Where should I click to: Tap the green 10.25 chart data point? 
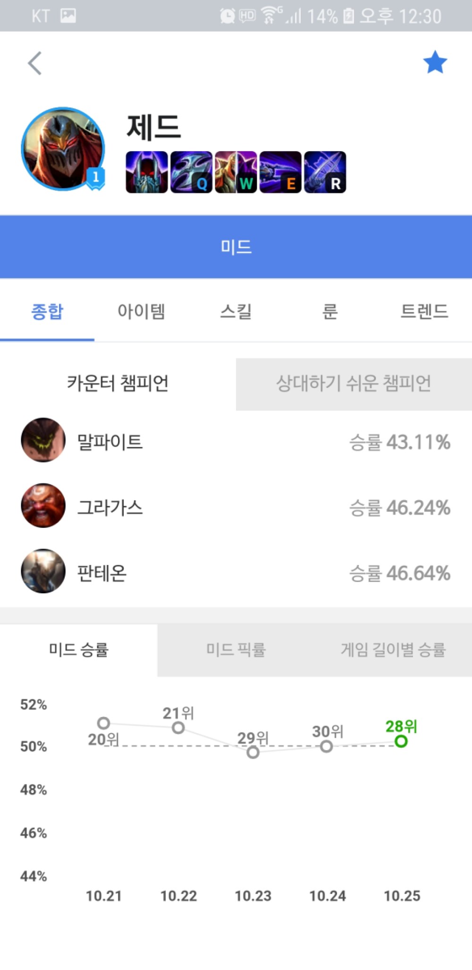[x=401, y=742]
